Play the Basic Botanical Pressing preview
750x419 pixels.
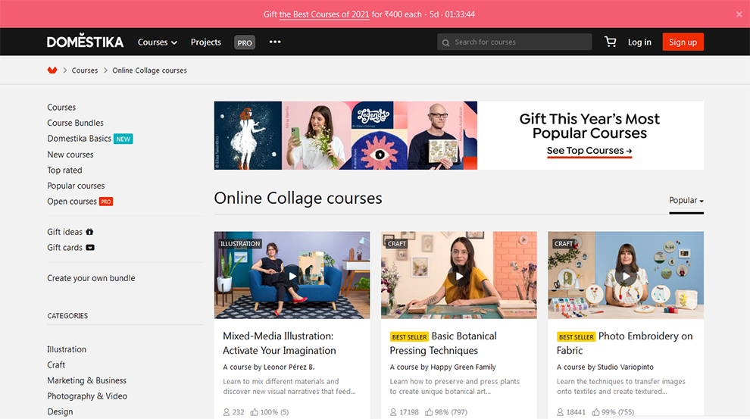pyautogui.click(x=458, y=276)
